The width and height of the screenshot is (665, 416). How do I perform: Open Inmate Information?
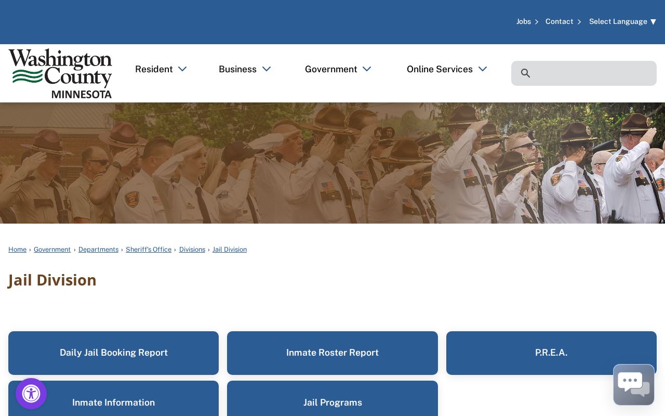[x=113, y=399]
